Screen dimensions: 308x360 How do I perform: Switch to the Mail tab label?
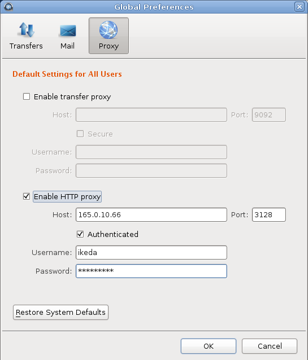pyautogui.click(x=67, y=46)
